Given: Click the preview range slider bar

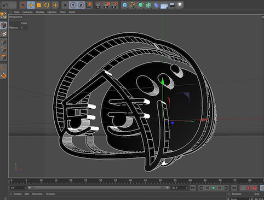Looking at the screenshot, I should tap(99, 187).
